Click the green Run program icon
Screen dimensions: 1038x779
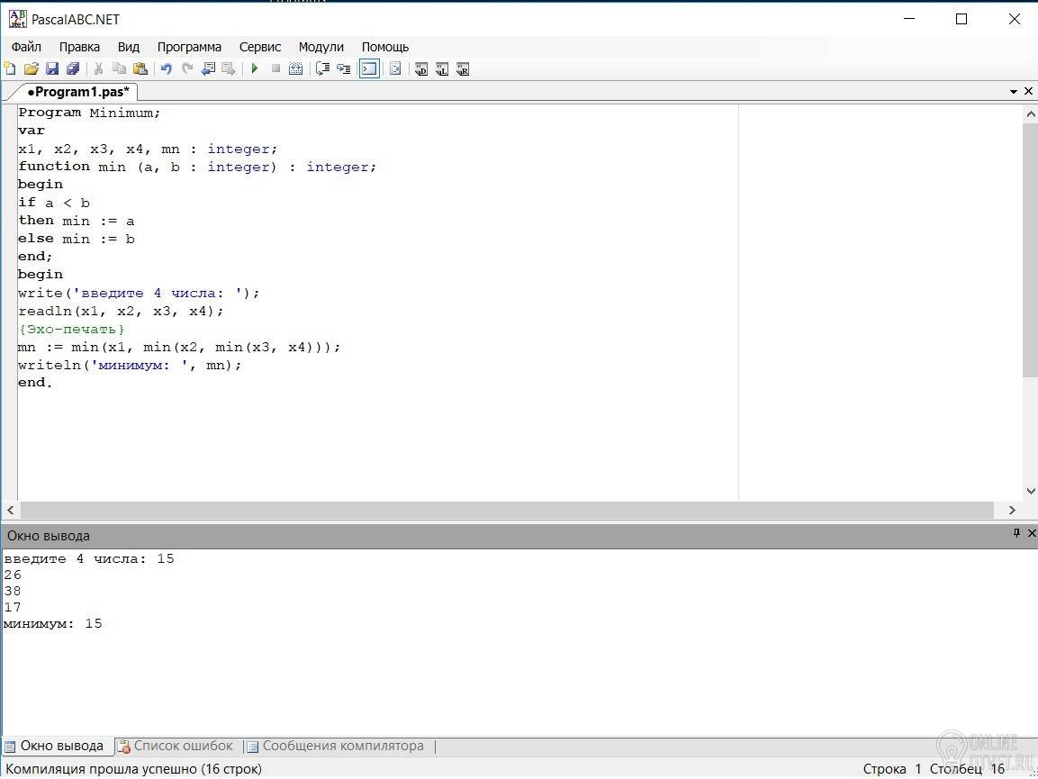pyautogui.click(x=255, y=68)
